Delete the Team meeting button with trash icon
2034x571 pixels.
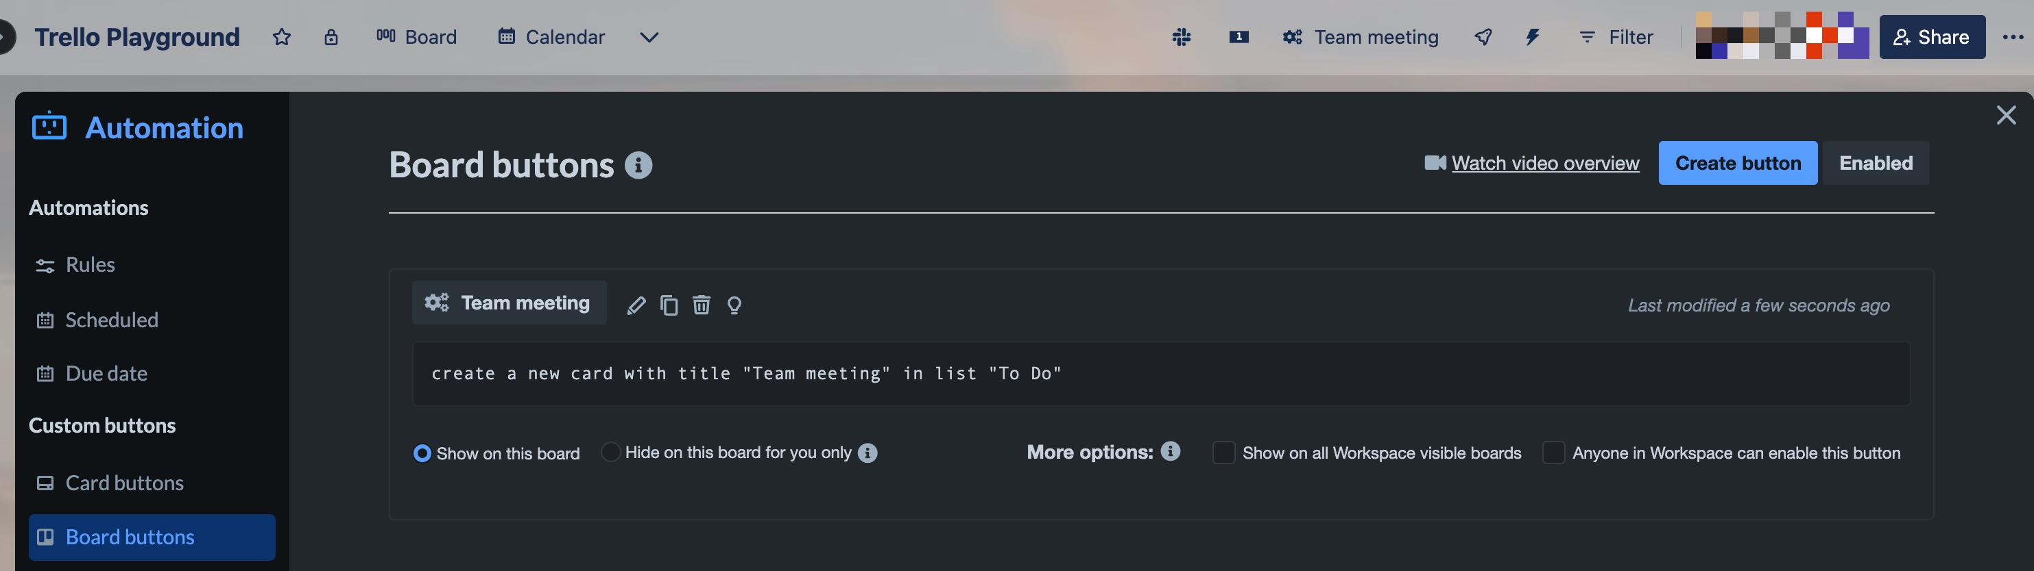point(702,305)
